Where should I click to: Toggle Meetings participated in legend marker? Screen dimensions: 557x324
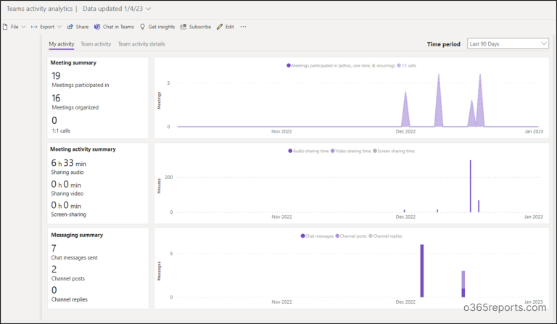coord(289,66)
